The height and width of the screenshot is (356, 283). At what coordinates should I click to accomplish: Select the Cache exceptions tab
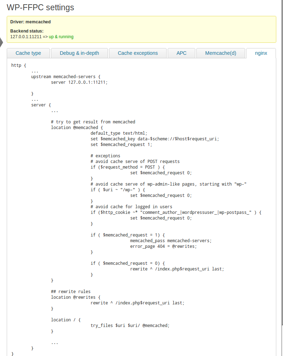click(138, 53)
